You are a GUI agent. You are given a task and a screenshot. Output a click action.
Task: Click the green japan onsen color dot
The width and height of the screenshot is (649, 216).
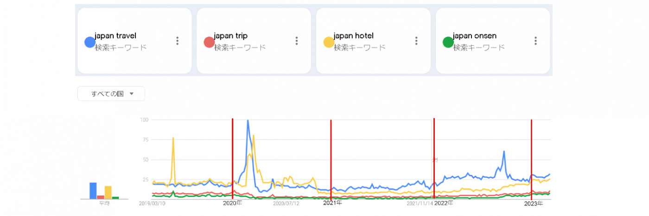tap(448, 42)
